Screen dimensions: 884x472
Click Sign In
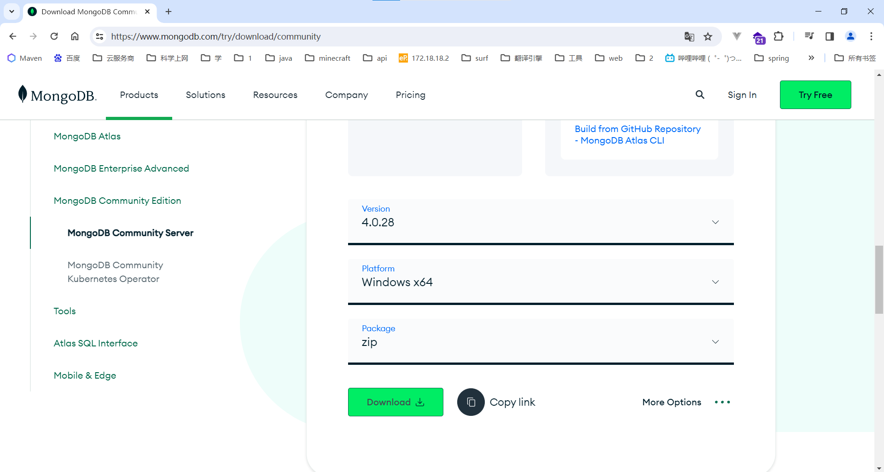pos(742,95)
